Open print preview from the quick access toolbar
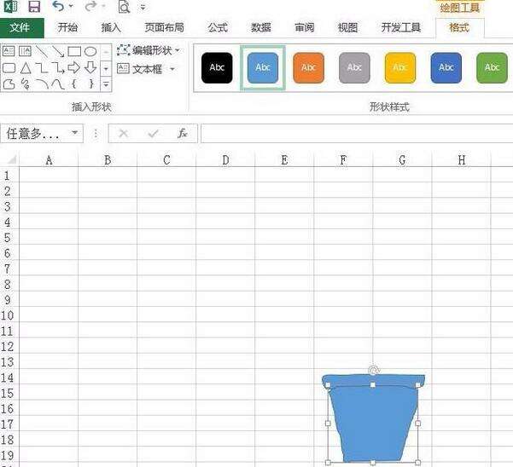Viewport: 513px width, 467px height. coord(124,7)
